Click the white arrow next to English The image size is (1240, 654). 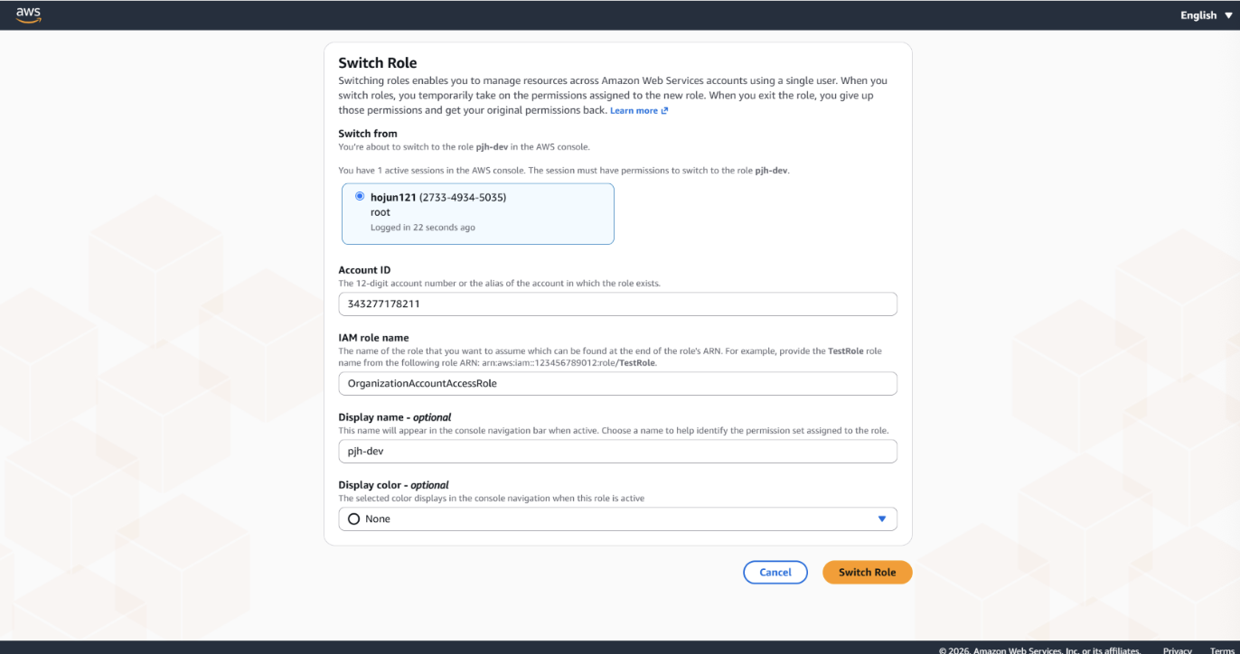tap(1226, 15)
